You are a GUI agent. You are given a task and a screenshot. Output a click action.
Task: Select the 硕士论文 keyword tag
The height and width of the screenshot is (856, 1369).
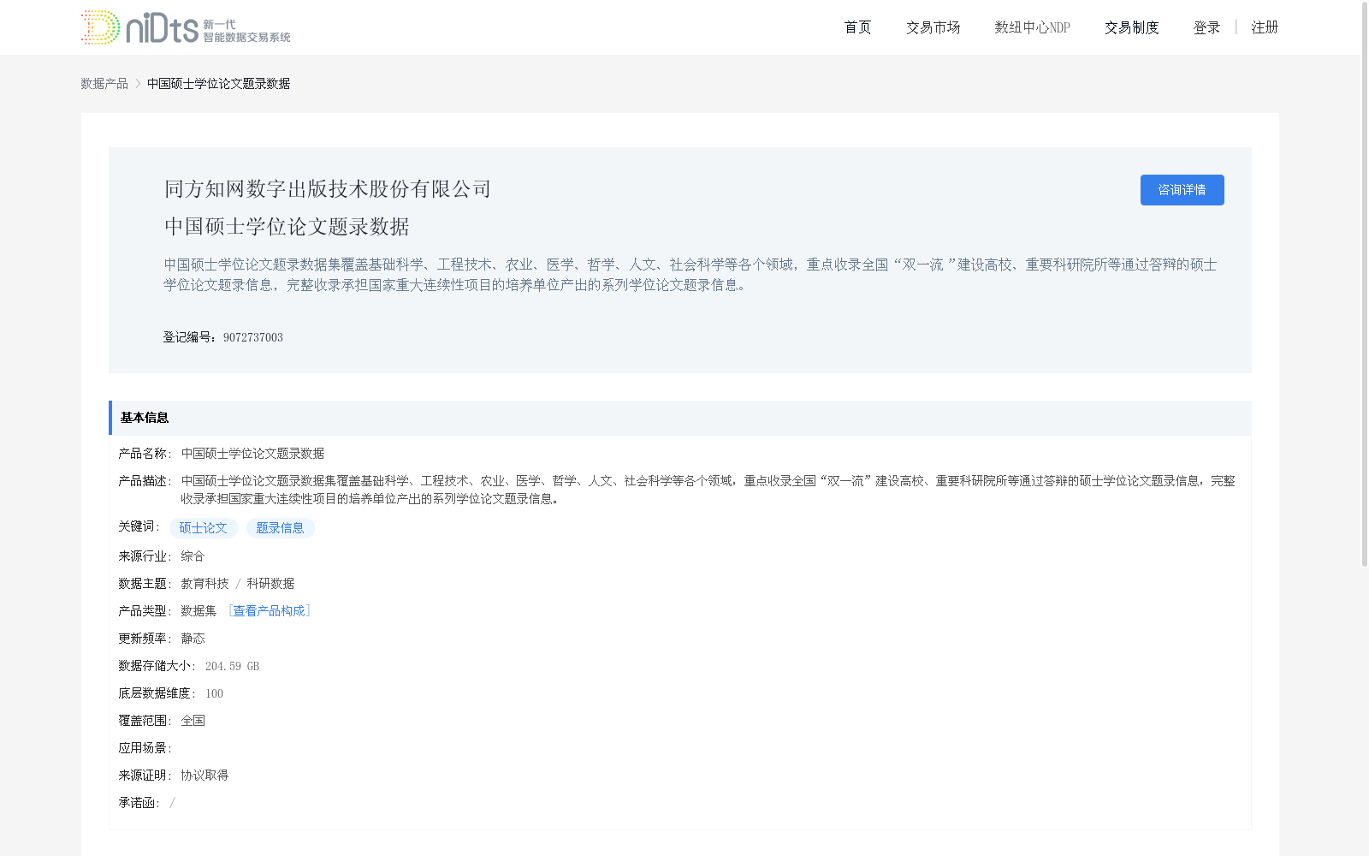[x=204, y=528]
